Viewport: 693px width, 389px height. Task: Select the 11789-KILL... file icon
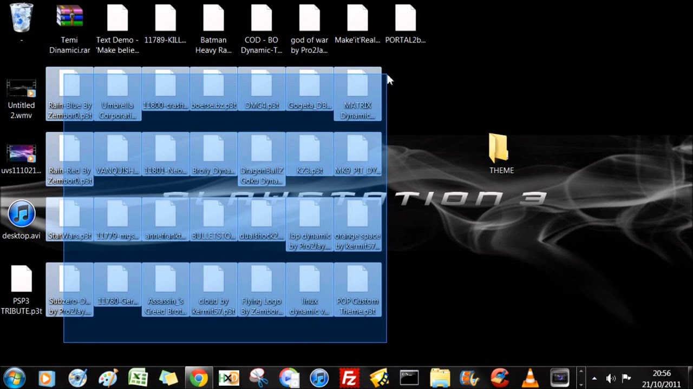pos(166,17)
